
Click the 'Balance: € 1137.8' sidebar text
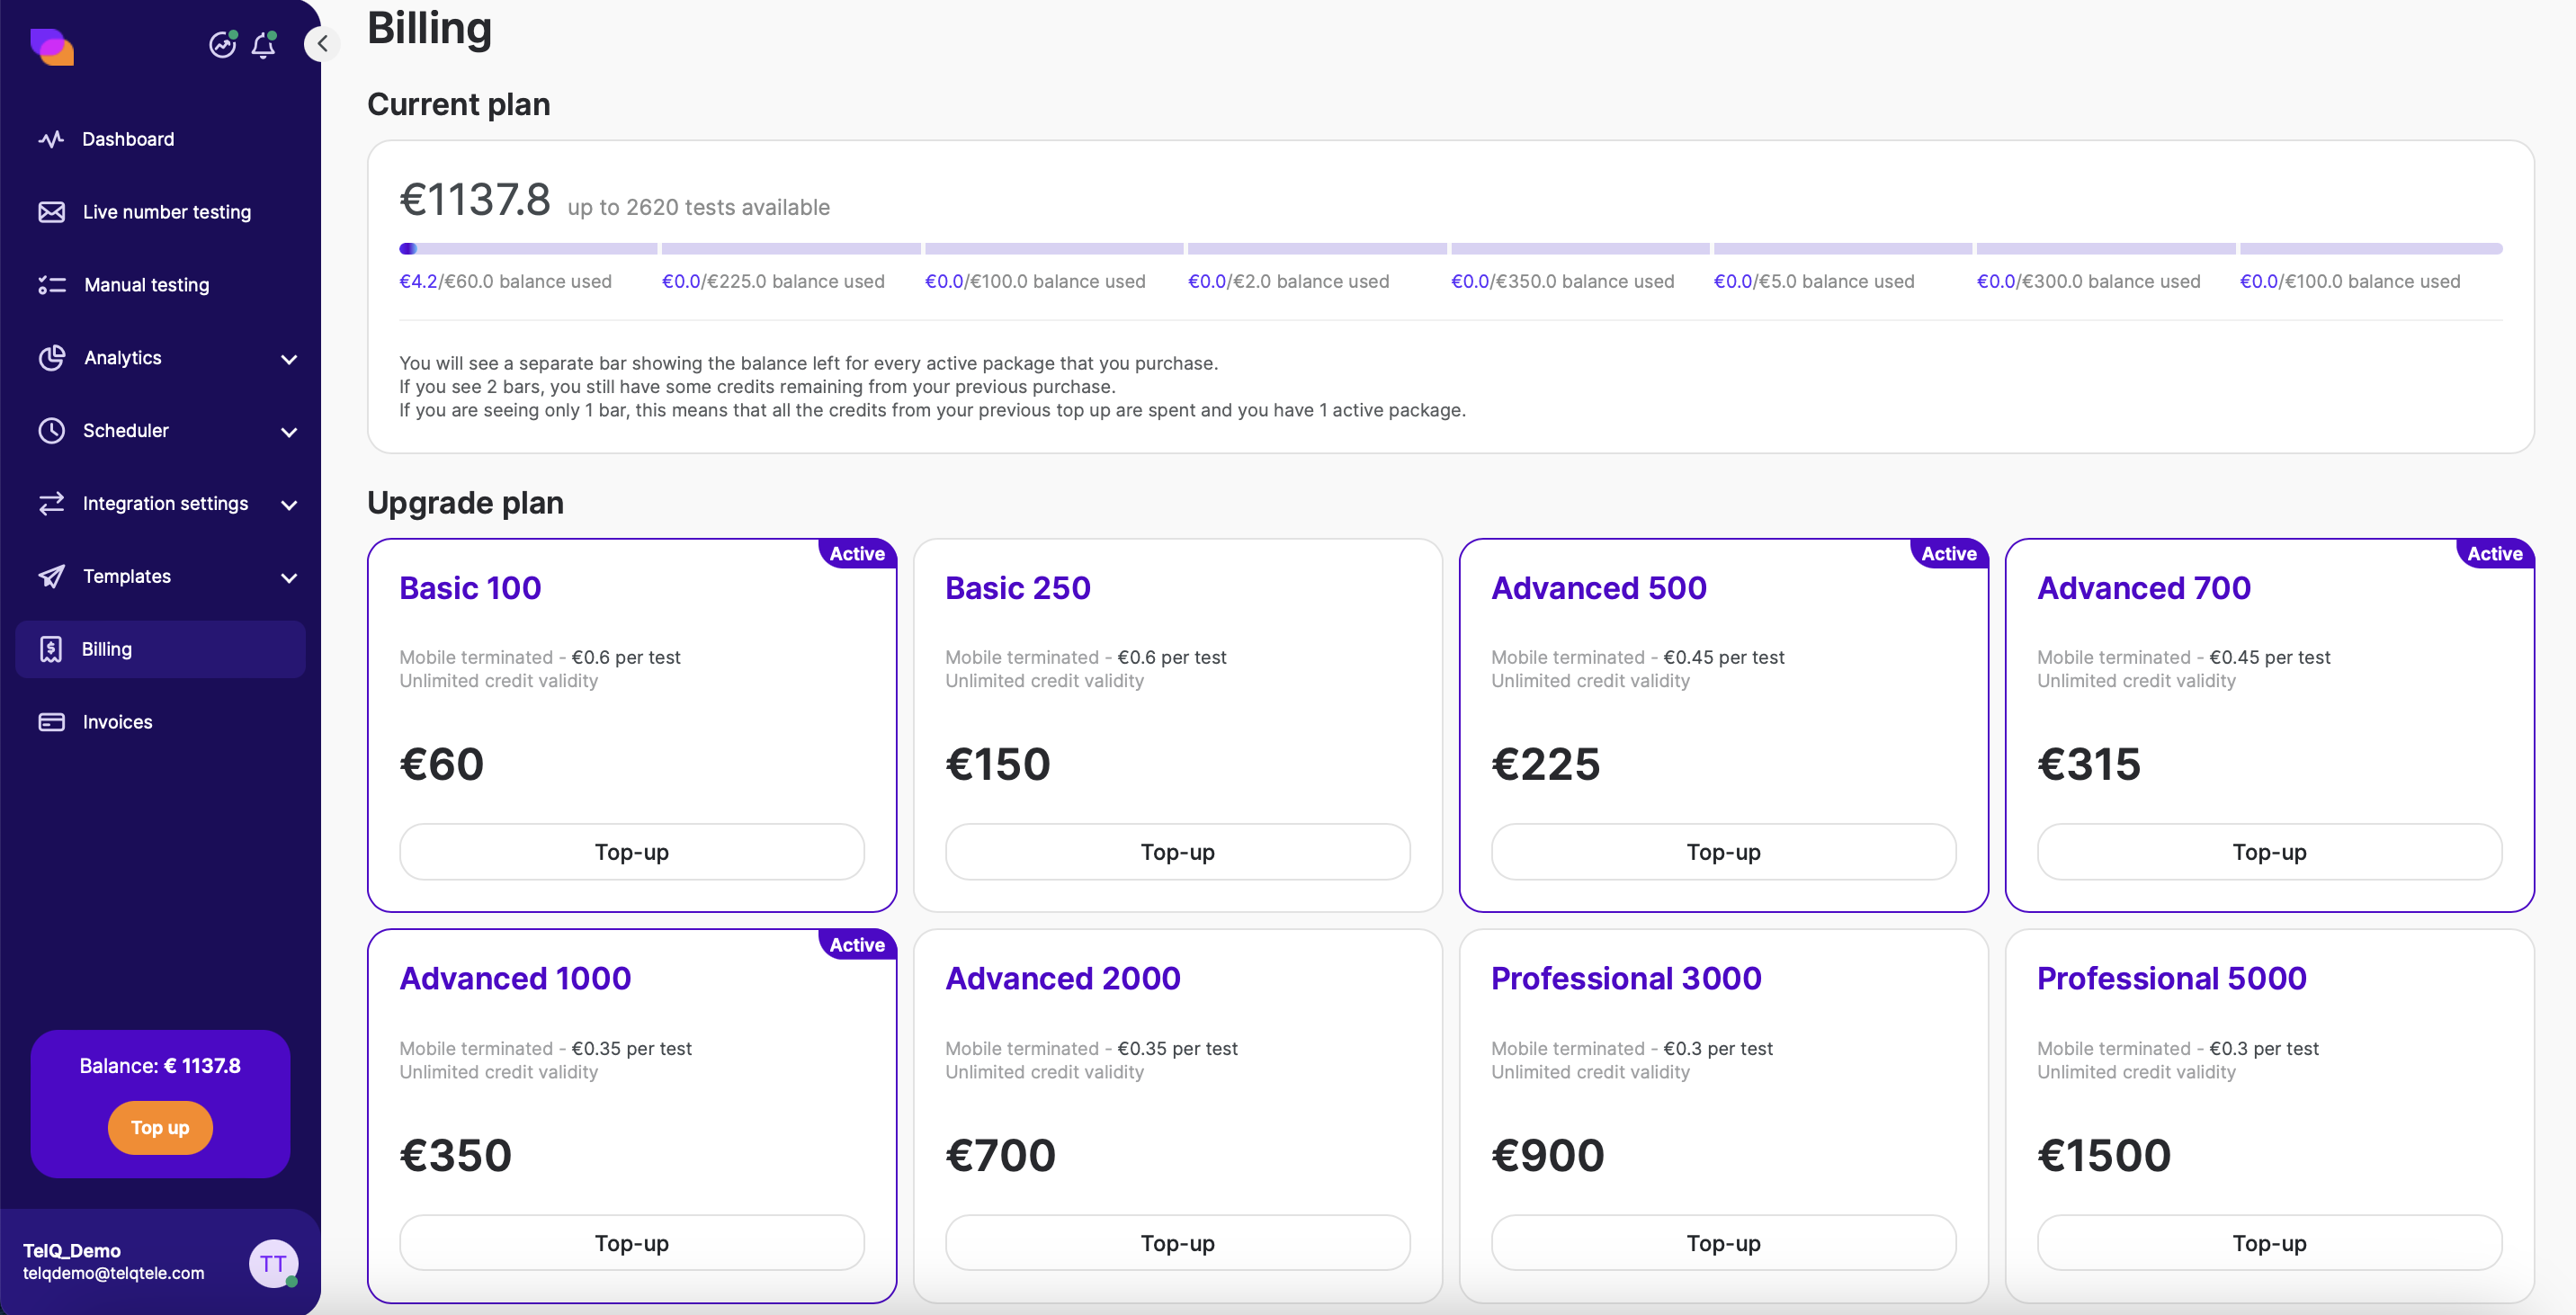(x=160, y=1066)
